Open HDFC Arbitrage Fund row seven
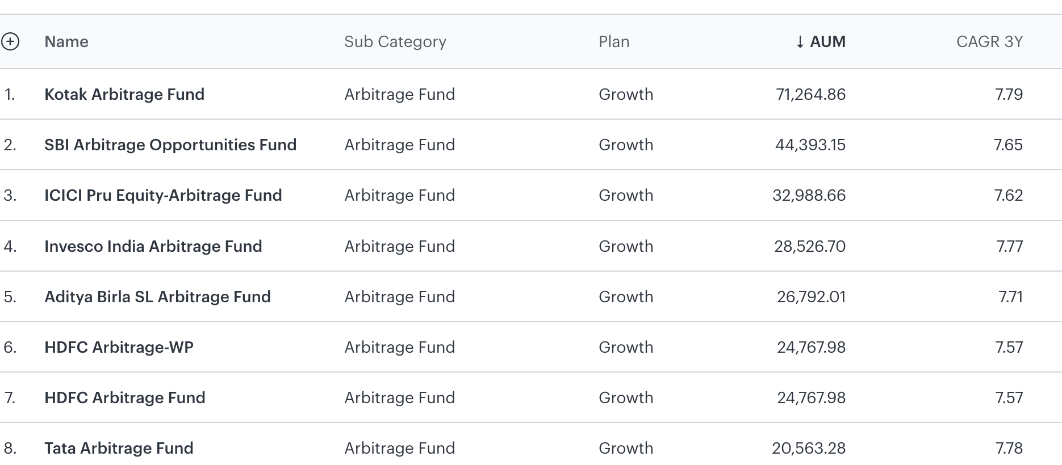Image resolution: width=1062 pixels, height=465 pixels. click(125, 398)
